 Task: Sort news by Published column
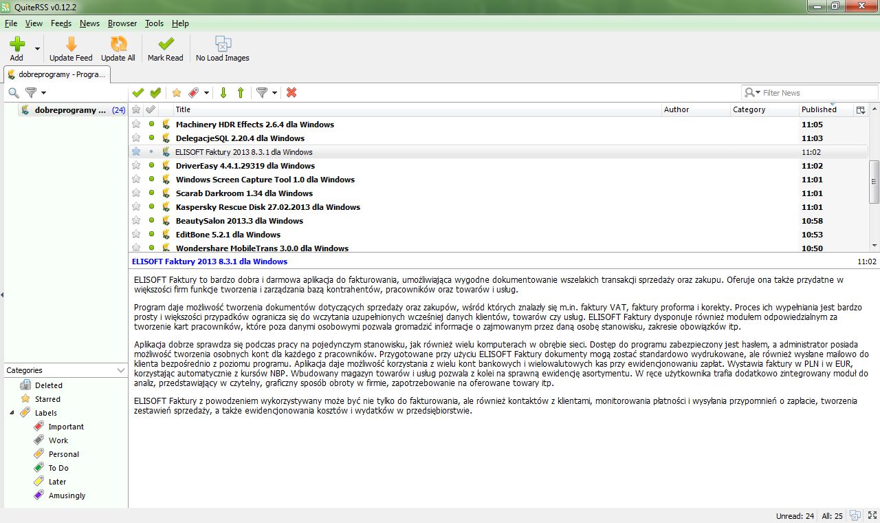pyautogui.click(x=825, y=109)
